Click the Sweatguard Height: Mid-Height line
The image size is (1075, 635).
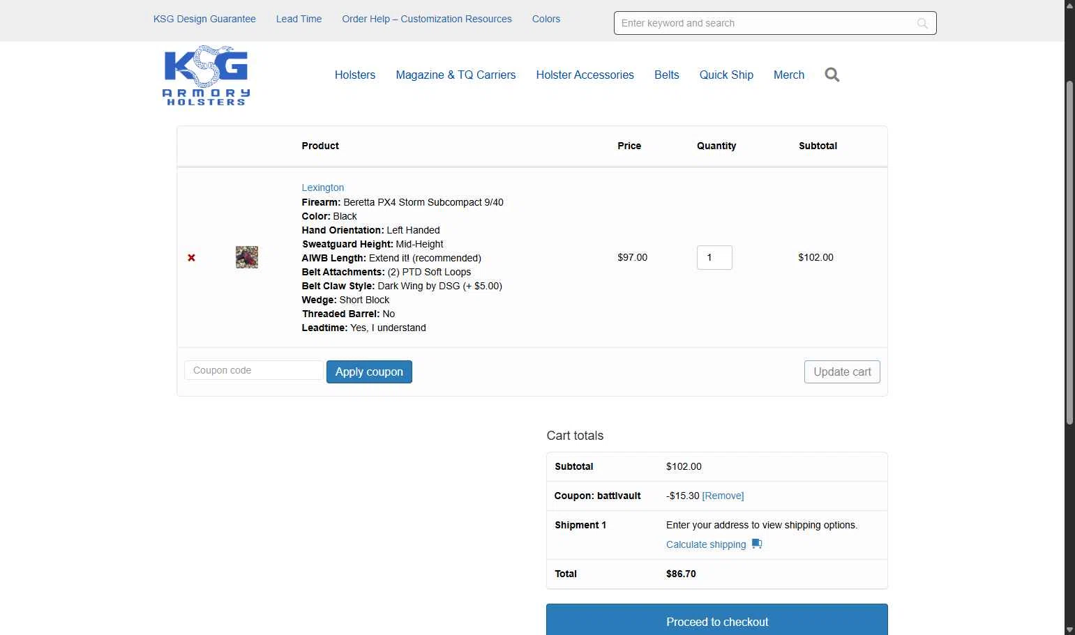[373, 244]
